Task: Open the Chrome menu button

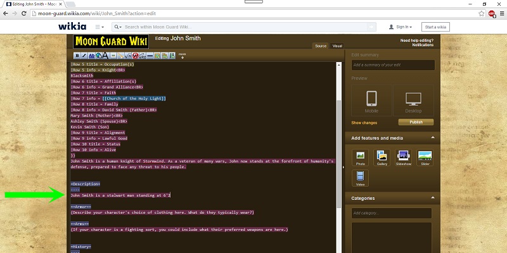Action: click(502, 13)
